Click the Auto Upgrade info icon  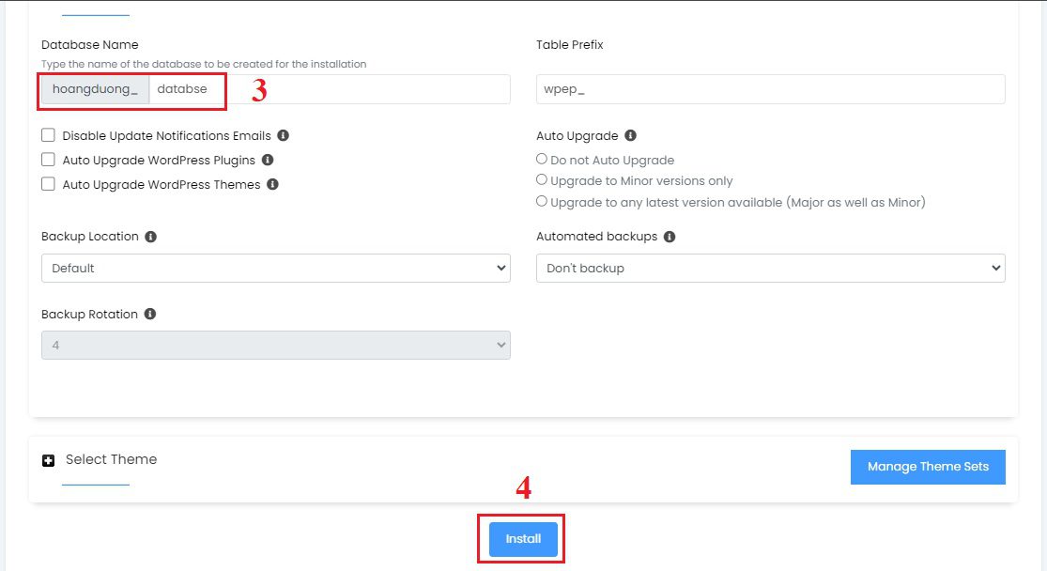[x=630, y=135]
